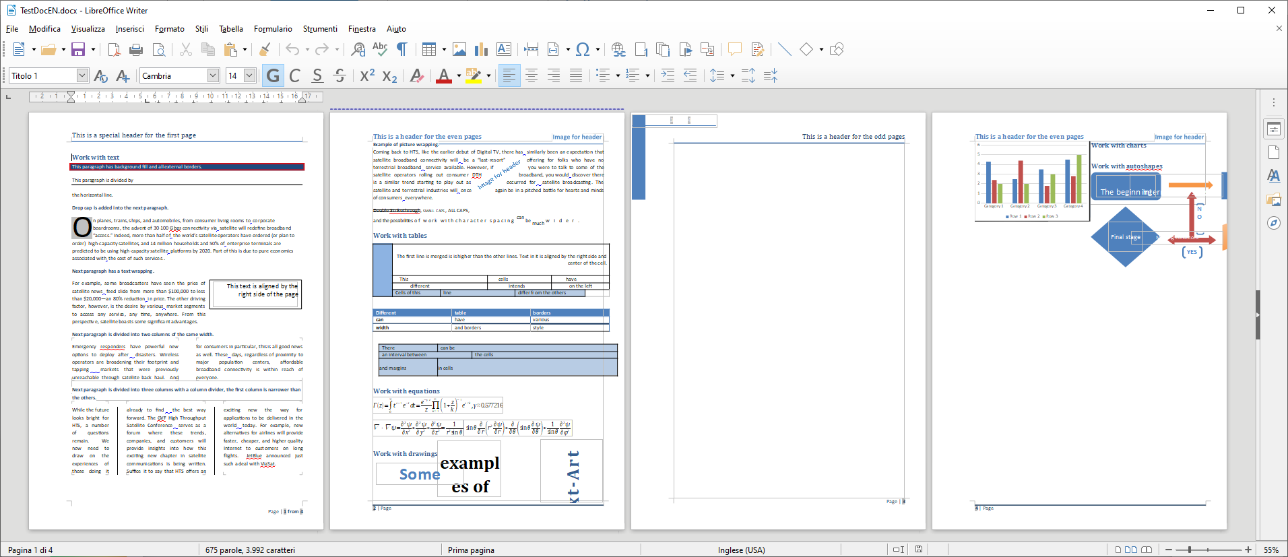Click the Insert Image icon
This screenshot has height=557, width=1288.
click(x=459, y=49)
